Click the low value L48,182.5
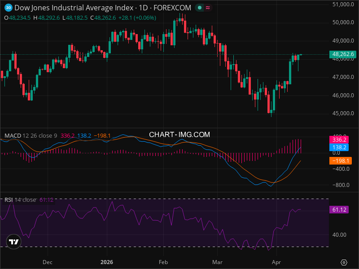 [x=75, y=18]
